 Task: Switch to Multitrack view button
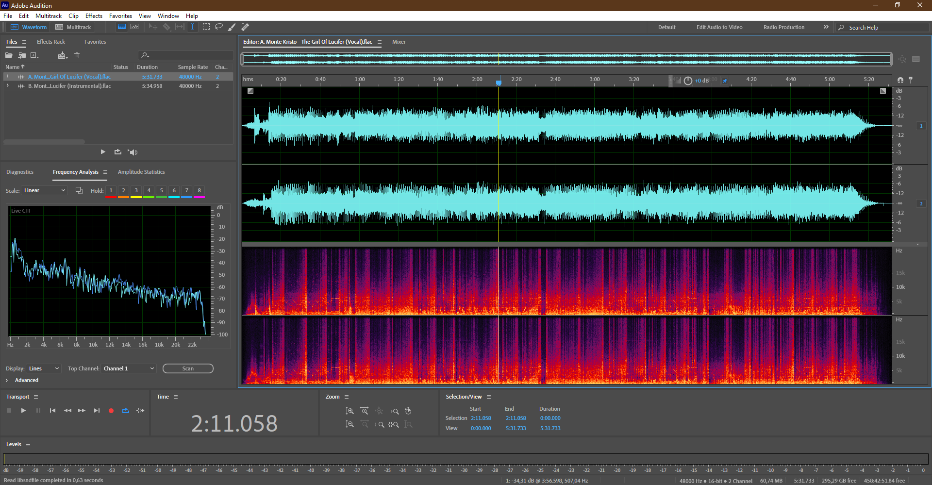(73, 27)
